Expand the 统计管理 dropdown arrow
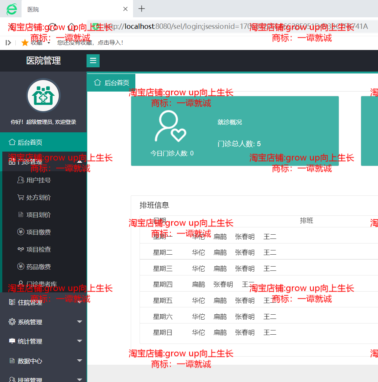Viewport: 378px width, 382px height. coord(79,341)
